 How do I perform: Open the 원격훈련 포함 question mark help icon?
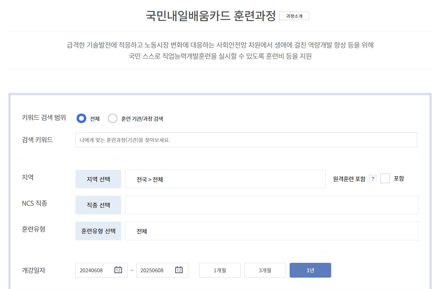pos(373,178)
